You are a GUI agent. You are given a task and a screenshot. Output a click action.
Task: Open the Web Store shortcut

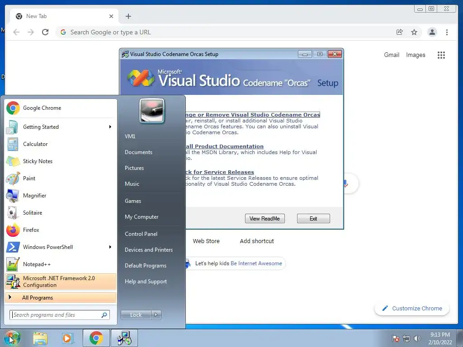(206, 241)
